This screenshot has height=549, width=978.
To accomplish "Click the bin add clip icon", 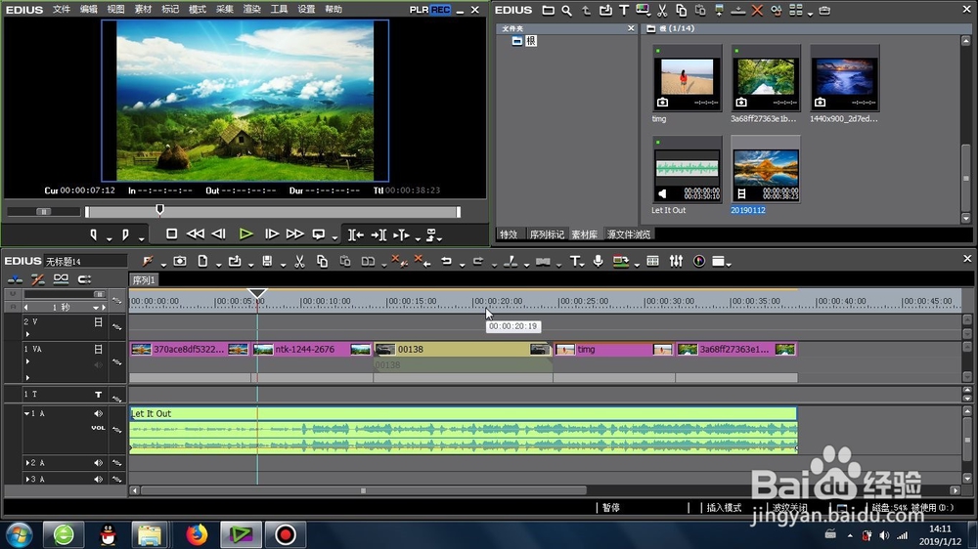I will [605, 10].
